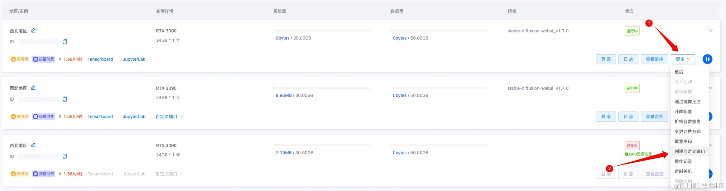
Task: Click the 7.19MB / 30.00GB usage text
Action: coord(294,153)
